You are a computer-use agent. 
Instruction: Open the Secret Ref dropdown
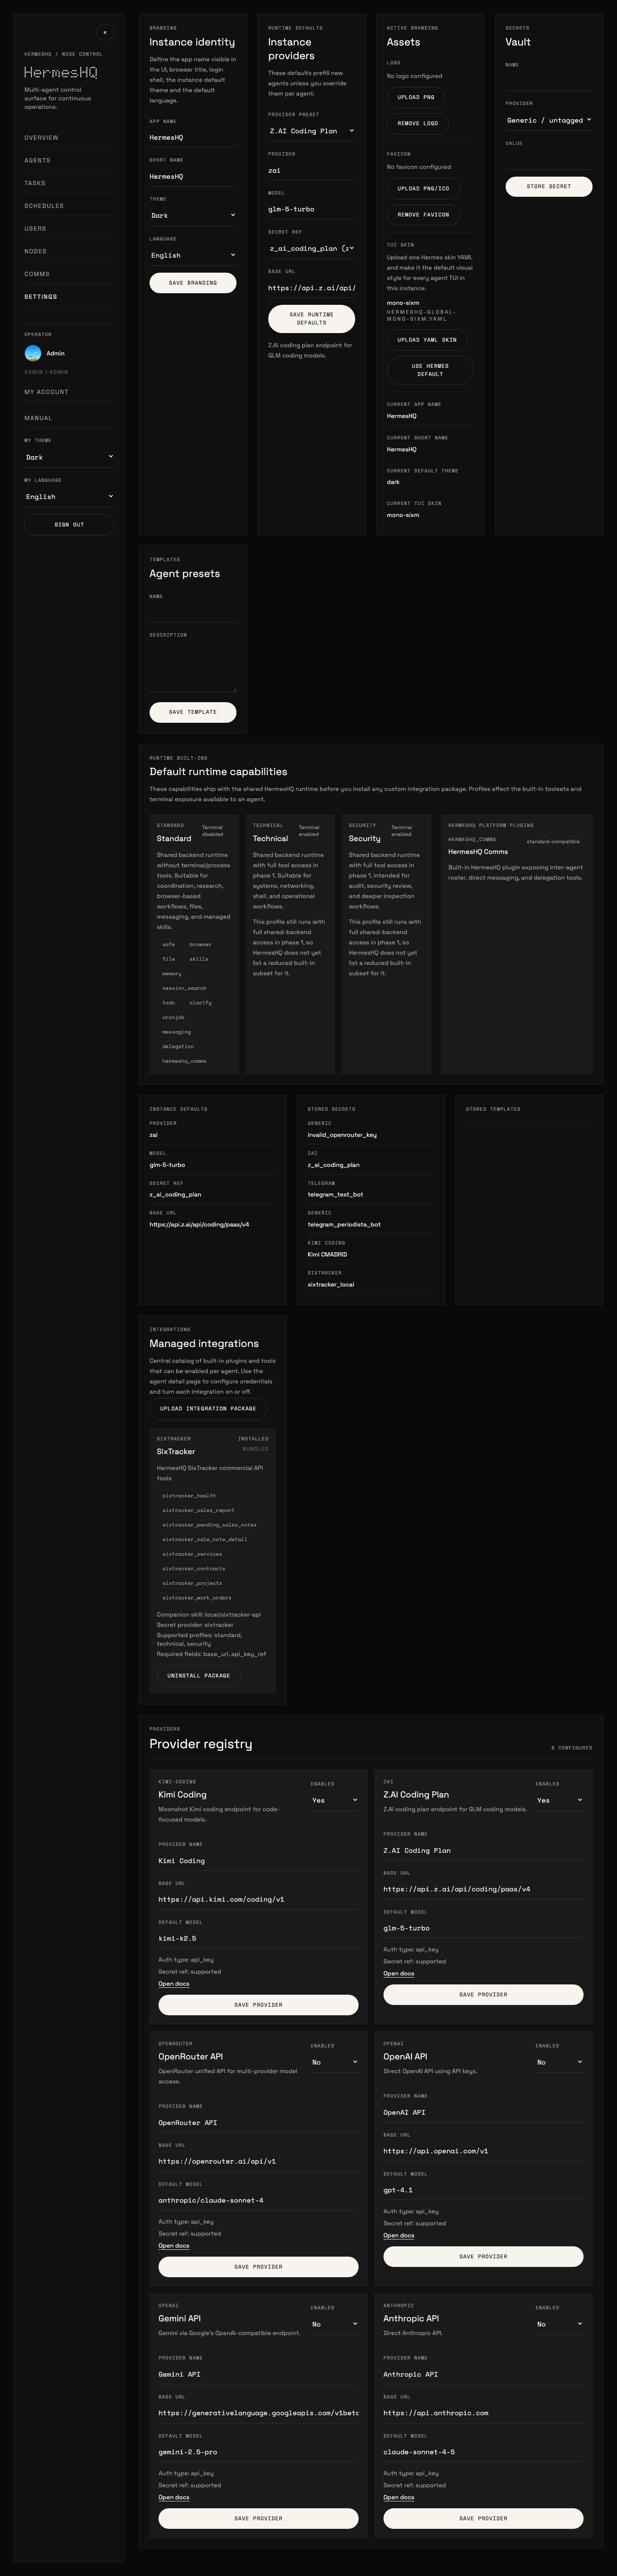pyautogui.click(x=311, y=249)
